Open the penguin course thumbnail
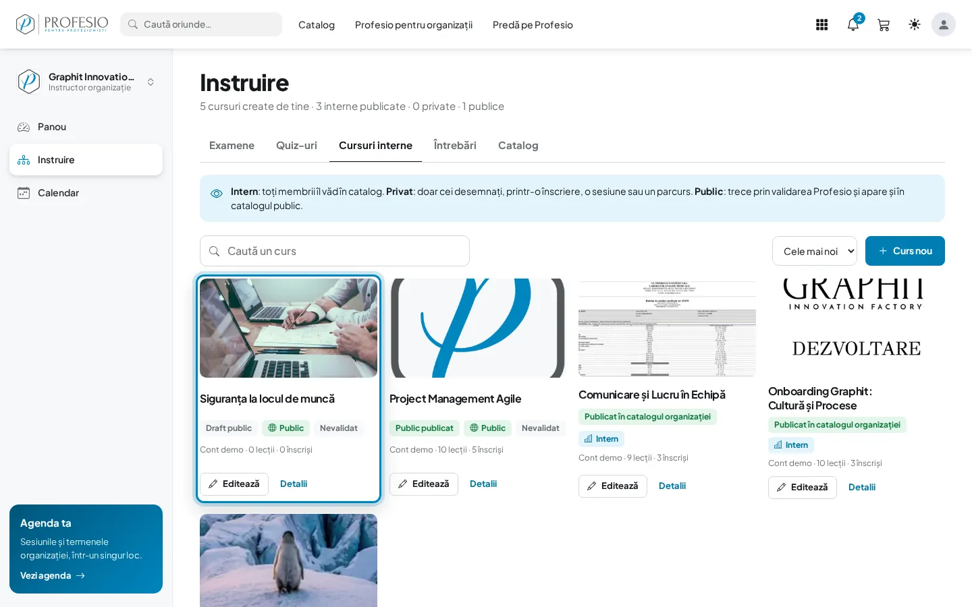This screenshot has height=607, width=972. click(288, 560)
